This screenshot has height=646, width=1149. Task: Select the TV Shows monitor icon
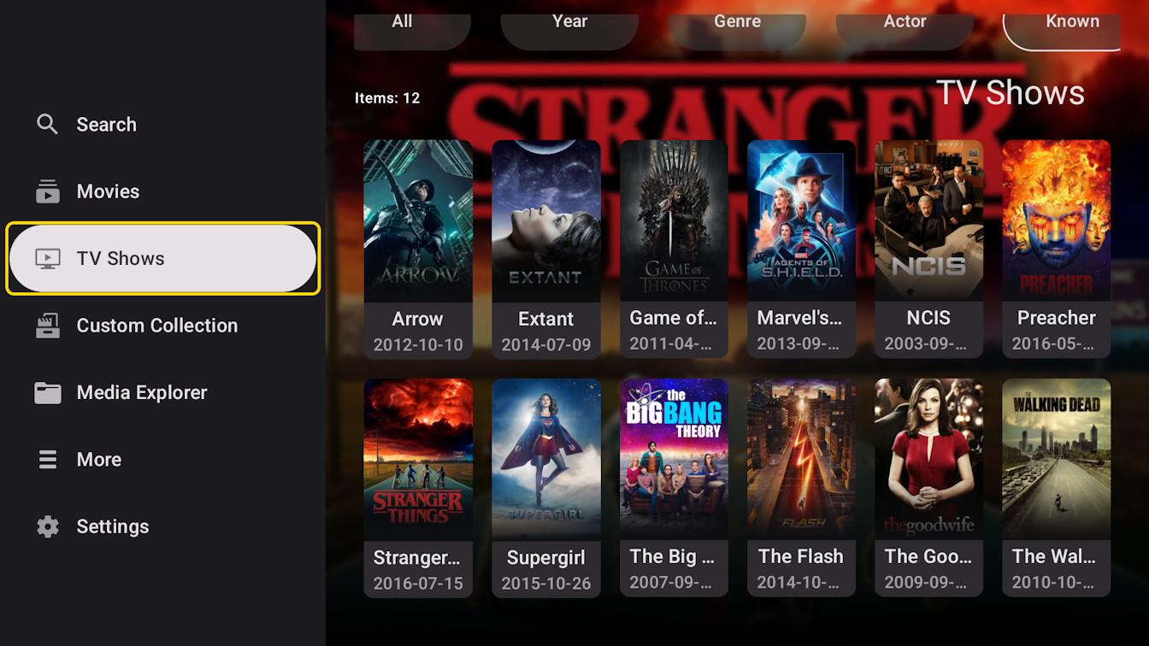point(48,259)
